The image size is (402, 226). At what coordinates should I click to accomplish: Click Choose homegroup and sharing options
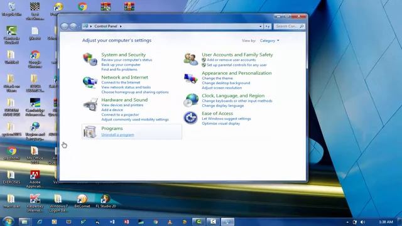(135, 92)
